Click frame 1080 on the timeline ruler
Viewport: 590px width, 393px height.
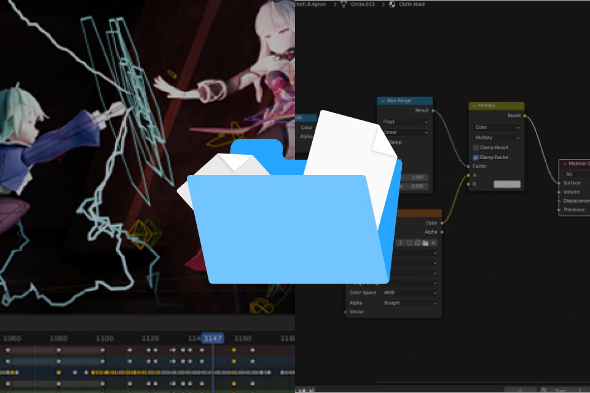[x=58, y=338]
